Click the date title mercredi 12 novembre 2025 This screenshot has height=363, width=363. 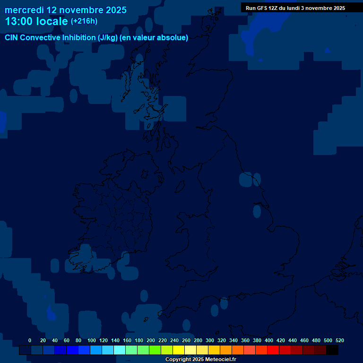pyautogui.click(x=66, y=10)
